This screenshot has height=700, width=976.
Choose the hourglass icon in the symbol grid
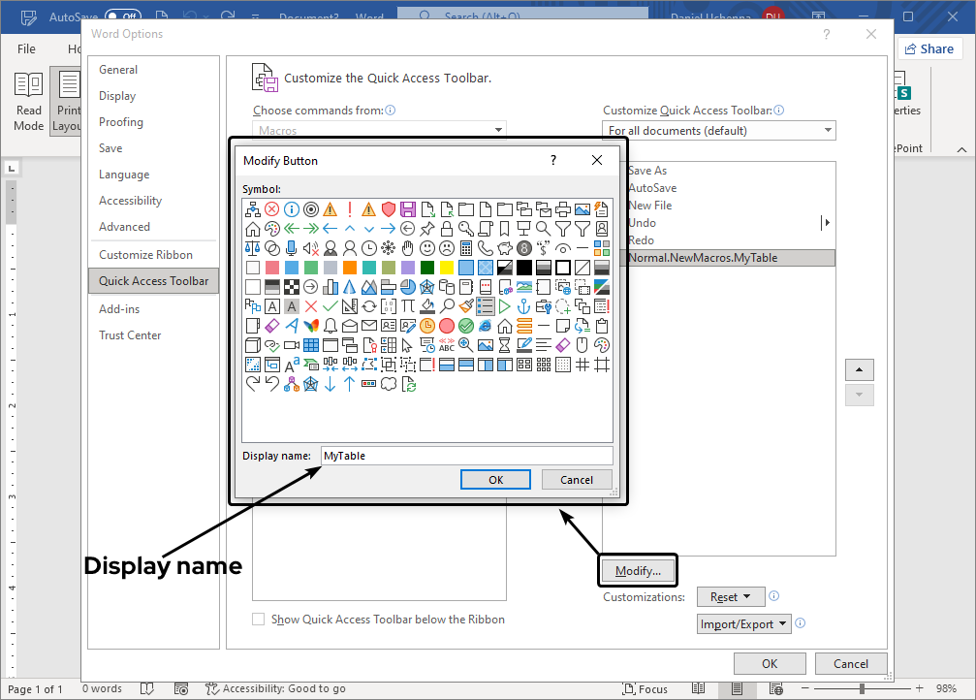click(504, 343)
